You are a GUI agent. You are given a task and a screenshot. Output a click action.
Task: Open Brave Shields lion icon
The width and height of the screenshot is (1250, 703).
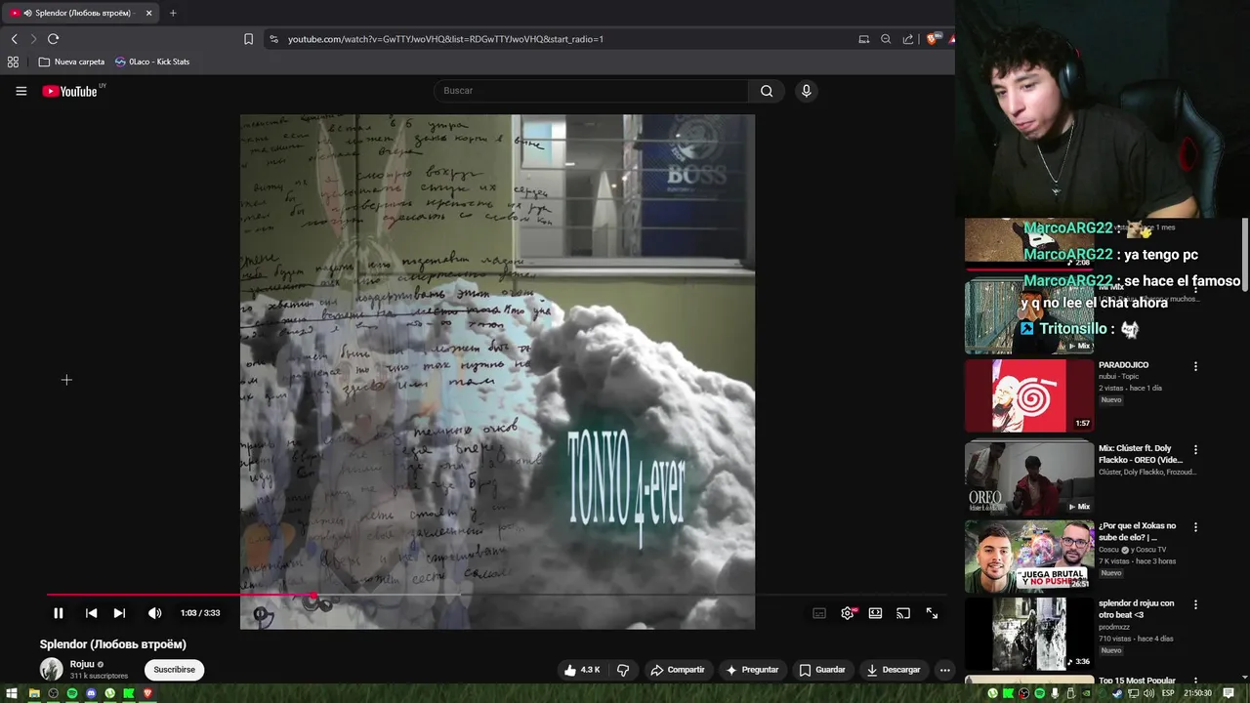(x=932, y=39)
